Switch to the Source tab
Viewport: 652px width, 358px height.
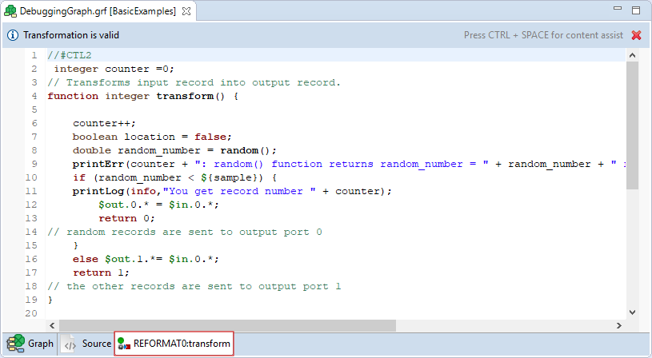click(x=96, y=344)
